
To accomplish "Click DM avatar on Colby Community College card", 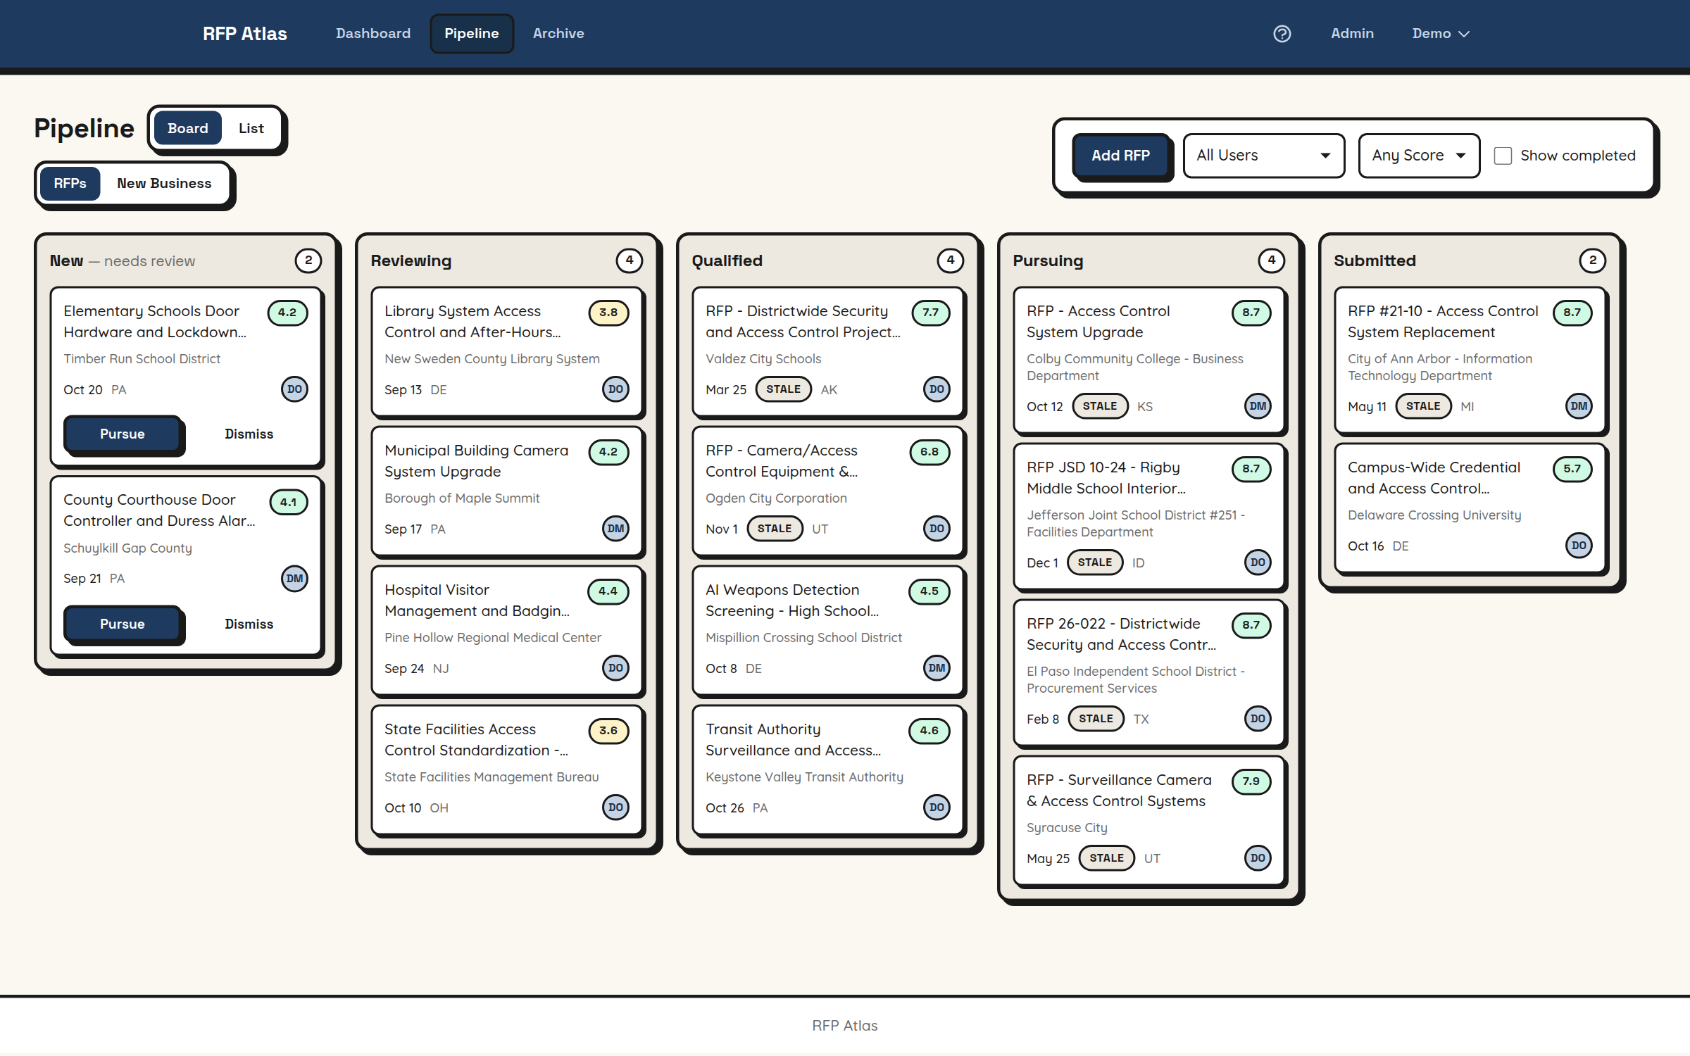I will [x=1258, y=406].
